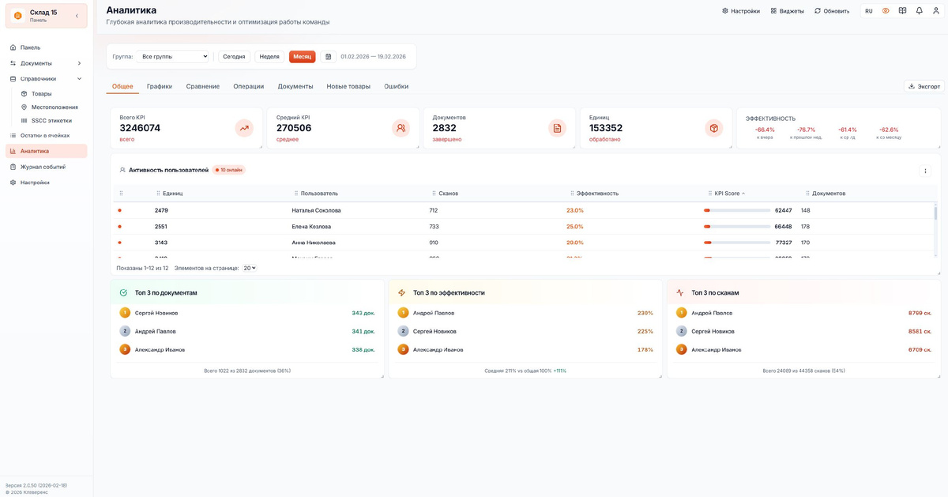Open the documentation book icon

coord(902,11)
